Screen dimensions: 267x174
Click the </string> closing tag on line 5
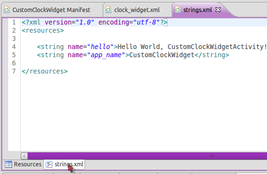tap(212, 55)
